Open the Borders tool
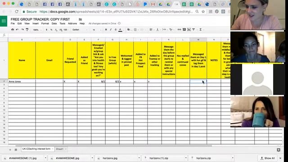 click(135, 30)
